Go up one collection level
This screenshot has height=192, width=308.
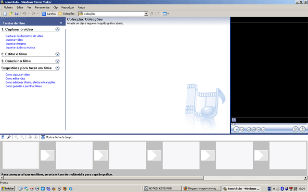(x=152, y=14)
